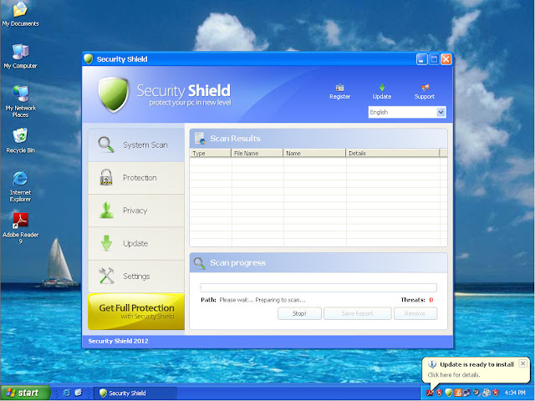Click 'Security Shield 2012' footer text

coord(118,341)
